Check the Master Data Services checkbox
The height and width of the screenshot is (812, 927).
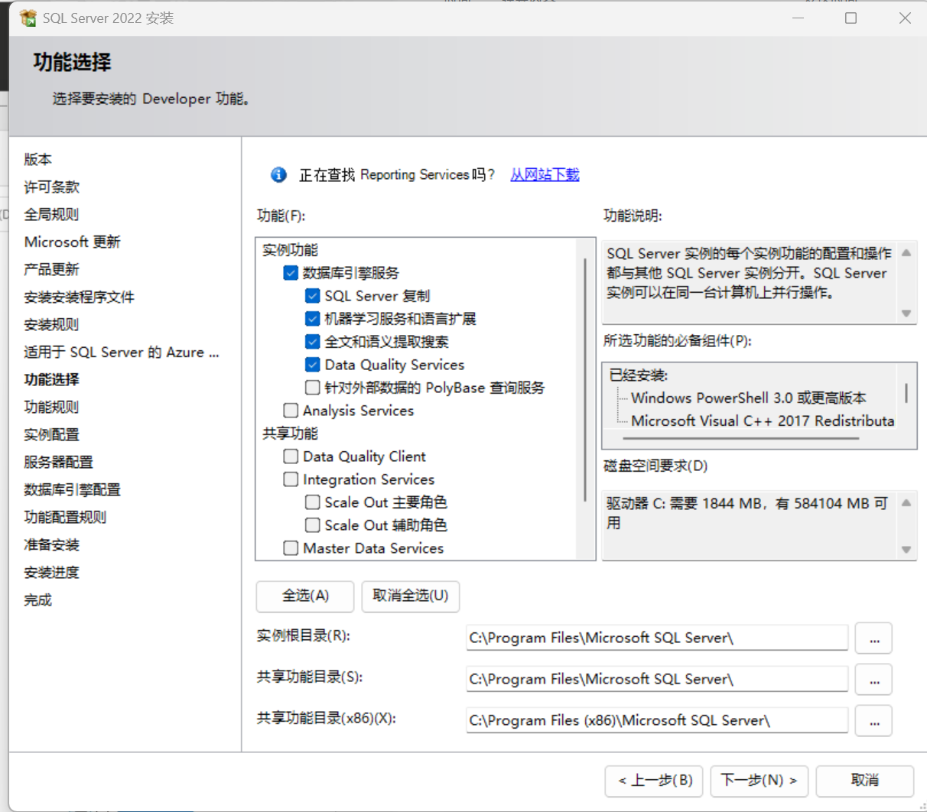[x=291, y=548]
